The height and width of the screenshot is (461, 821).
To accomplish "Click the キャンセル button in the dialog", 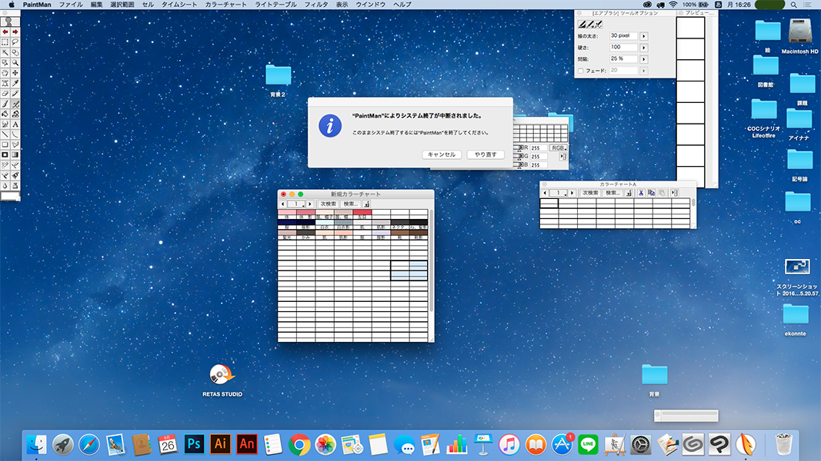I will click(442, 154).
